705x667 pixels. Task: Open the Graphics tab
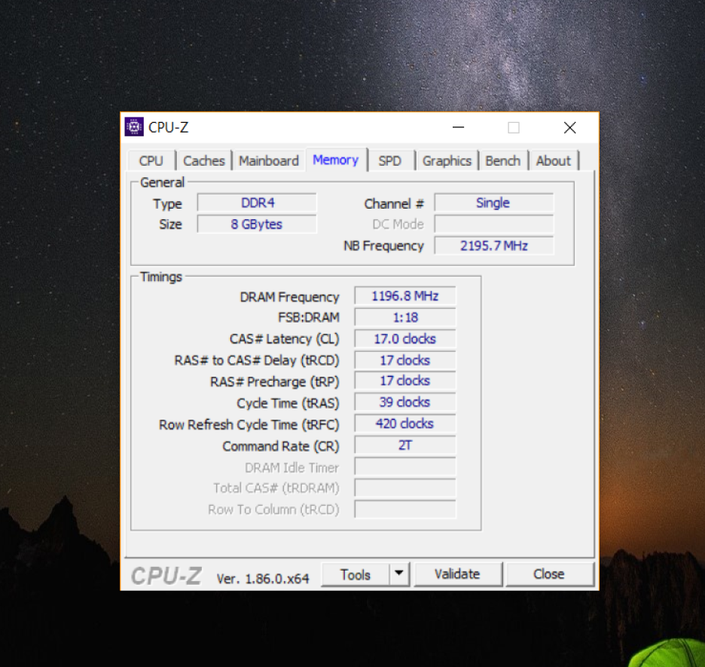pyautogui.click(x=447, y=161)
